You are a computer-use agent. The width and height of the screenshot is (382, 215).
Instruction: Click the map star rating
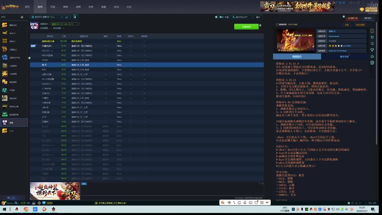click(x=336, y=46)
